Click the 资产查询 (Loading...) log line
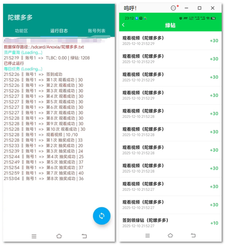Viewport: 225px width, 245px height. coord(23,53)
